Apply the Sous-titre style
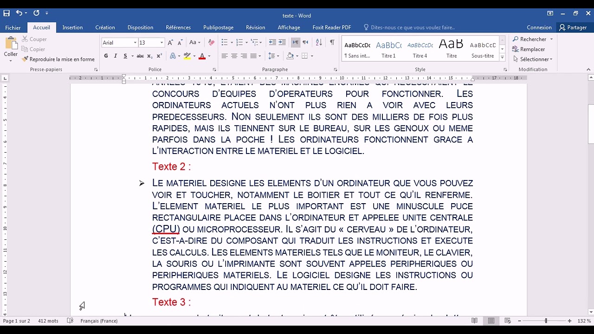Screen dimensions: 594x334 point(483,49)
